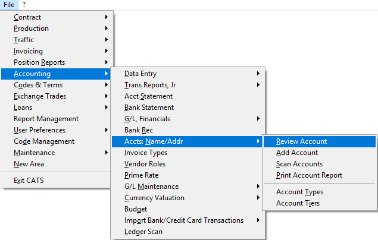Select Review Account

pyautogui.click(x=320, y=141)
